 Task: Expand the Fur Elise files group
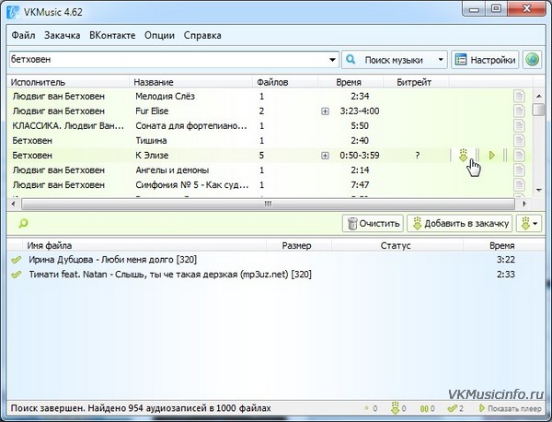pos(325,111)
